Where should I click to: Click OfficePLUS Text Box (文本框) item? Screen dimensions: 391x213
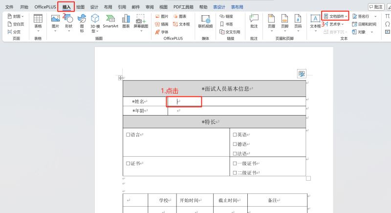tap(181, 24)
